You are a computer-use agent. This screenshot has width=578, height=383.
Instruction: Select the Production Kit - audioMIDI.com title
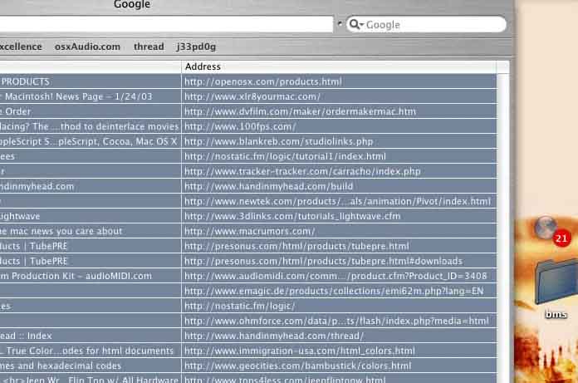(76, 276)
